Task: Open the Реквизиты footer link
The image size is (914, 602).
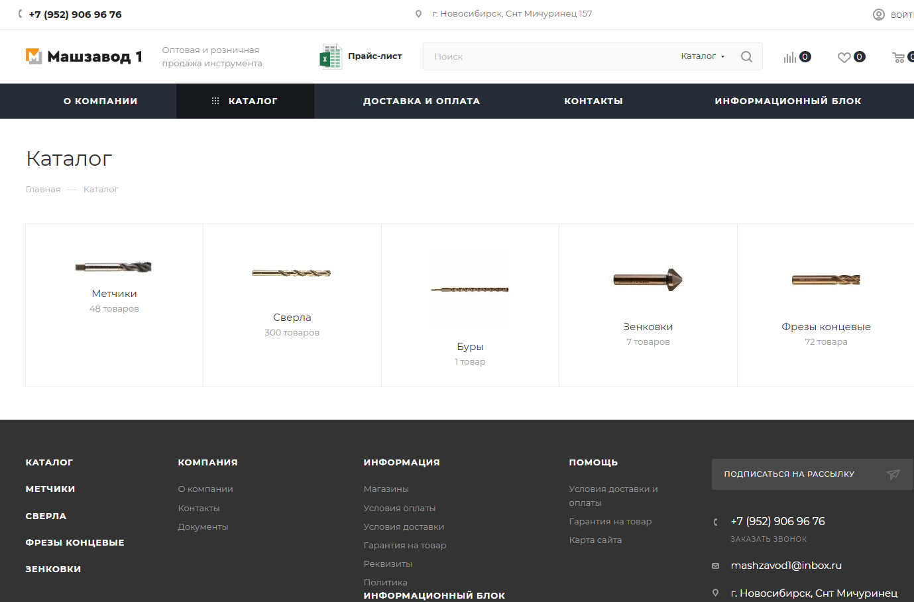Action: tap(388, 564)
